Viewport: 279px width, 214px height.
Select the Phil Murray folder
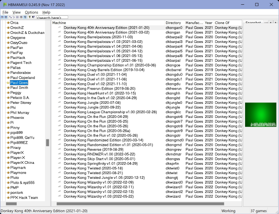(20, 112)
